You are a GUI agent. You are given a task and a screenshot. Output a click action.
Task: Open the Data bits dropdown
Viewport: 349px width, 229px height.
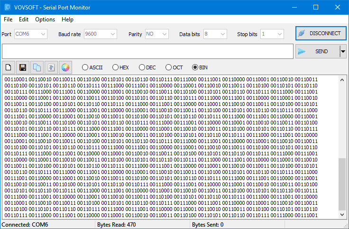pos(215,34)
